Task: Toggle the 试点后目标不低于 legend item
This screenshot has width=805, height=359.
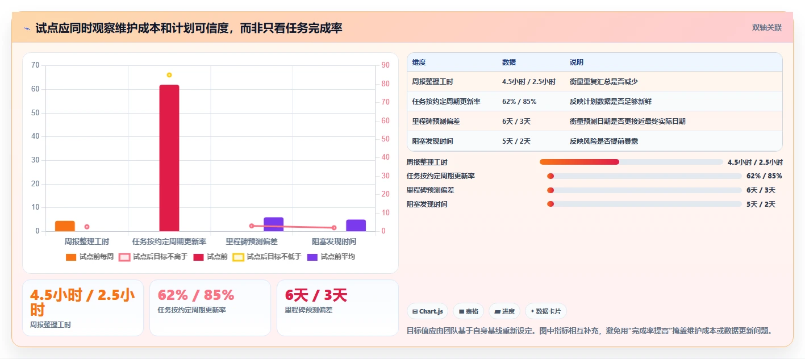Action: pyautogui.click(x=267, y=257)
